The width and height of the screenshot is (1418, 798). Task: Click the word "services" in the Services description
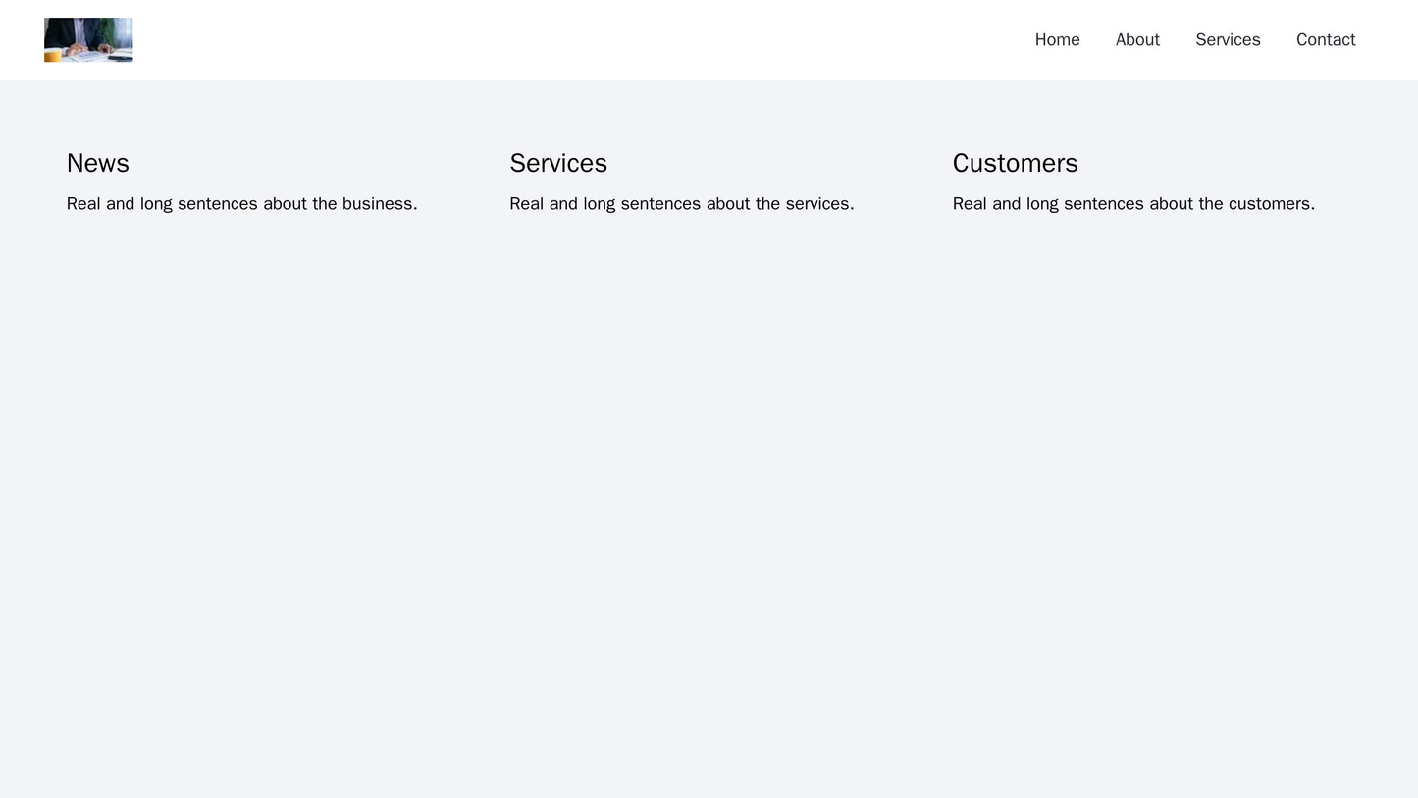818,204
